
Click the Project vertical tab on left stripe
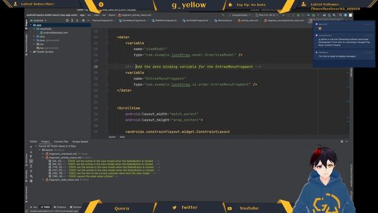tap(26, 25)
